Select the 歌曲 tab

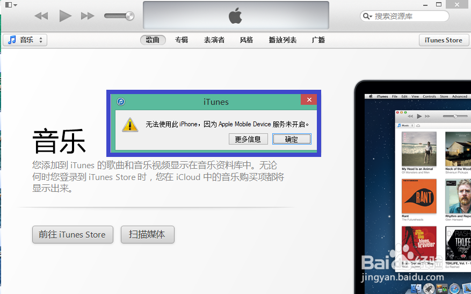[153, 40]
